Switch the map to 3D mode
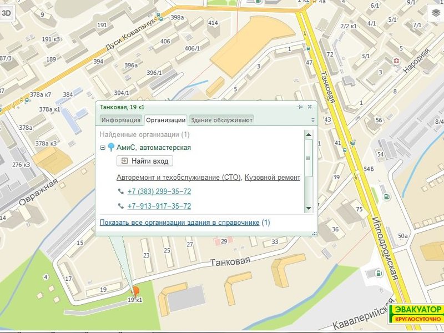 (x=6, y=13)
